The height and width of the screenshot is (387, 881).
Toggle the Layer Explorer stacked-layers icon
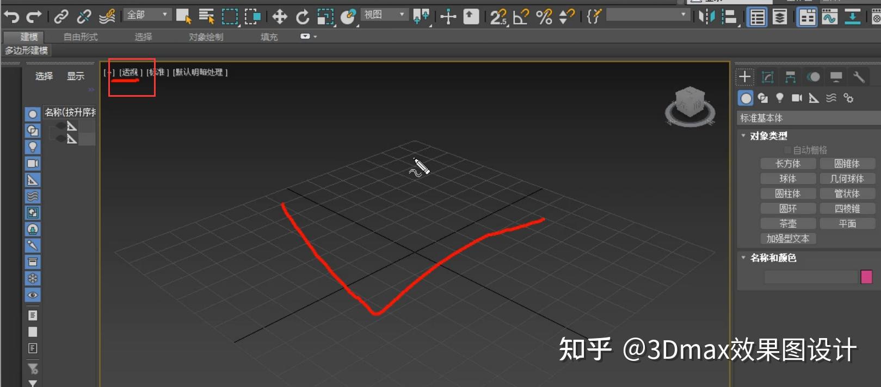780,17
